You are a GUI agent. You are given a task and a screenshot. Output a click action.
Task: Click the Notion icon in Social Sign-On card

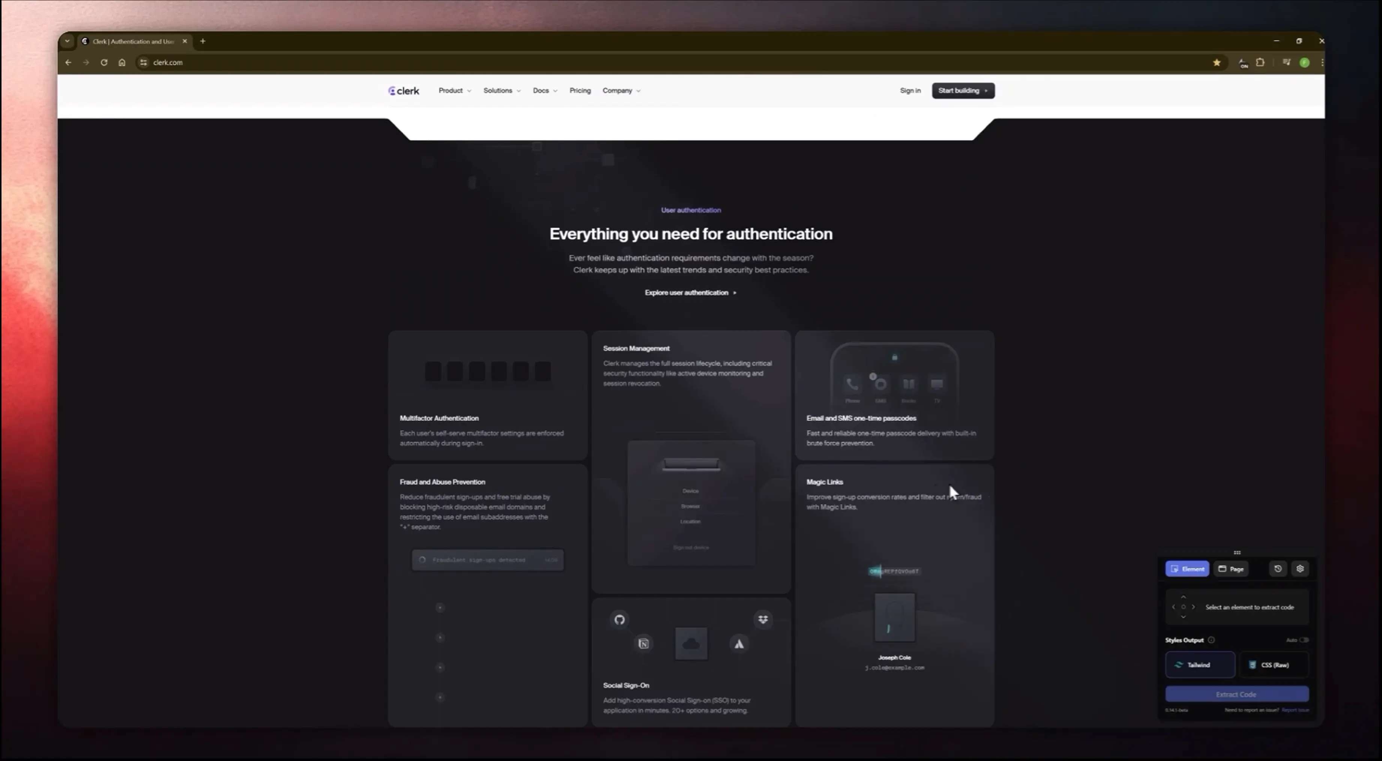[x=643, y=644]
